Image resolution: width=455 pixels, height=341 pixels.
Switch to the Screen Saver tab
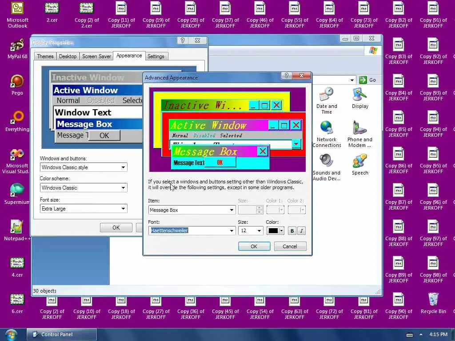96,56
